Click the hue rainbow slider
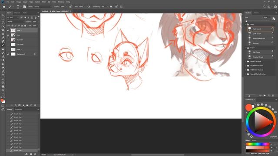This screenshot has width=278, height=156. click(258, 144)
